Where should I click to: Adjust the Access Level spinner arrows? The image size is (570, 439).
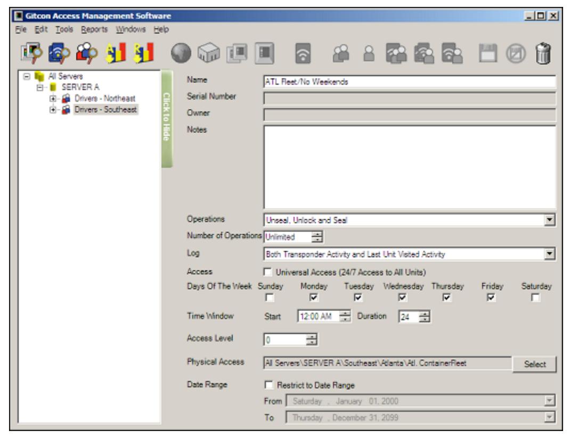312,340
